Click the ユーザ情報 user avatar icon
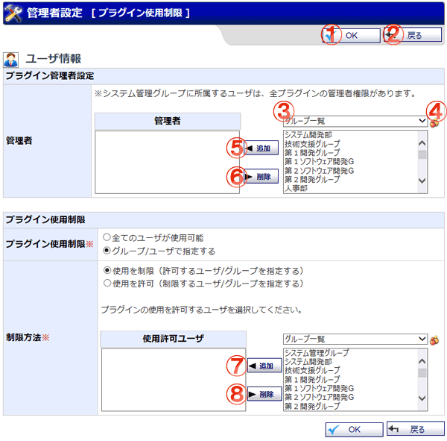This screenshot has width=447, height=441. [x=11, y=60]
